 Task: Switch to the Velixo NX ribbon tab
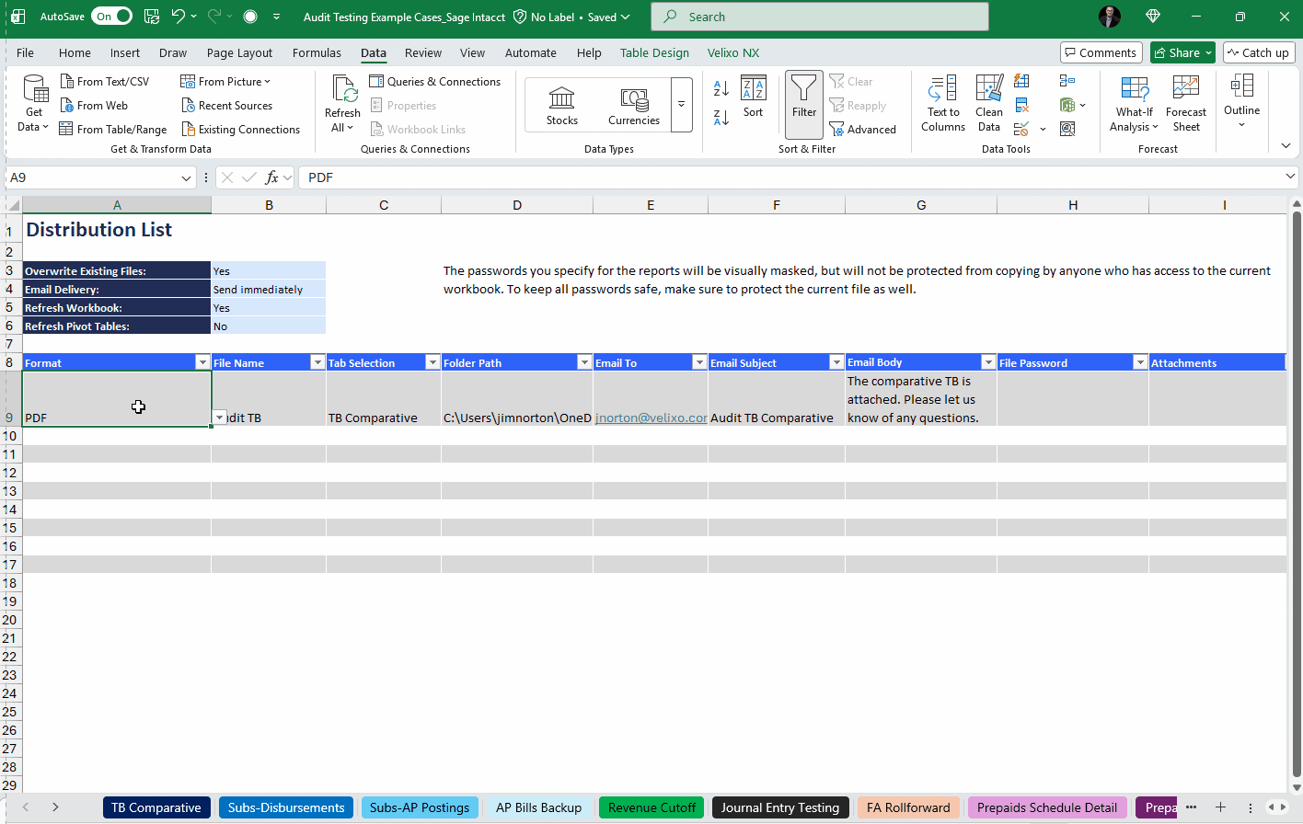point(732,52)
